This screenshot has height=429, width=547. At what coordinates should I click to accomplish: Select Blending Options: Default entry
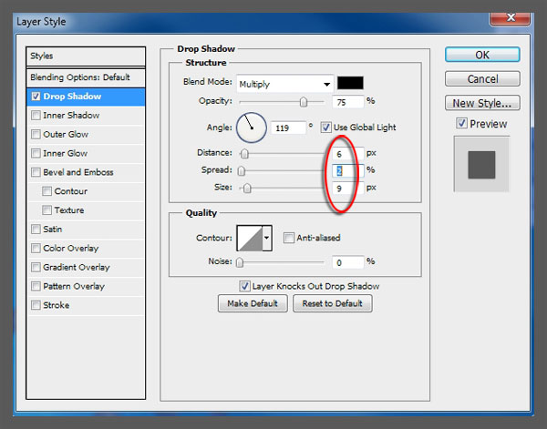79,77
